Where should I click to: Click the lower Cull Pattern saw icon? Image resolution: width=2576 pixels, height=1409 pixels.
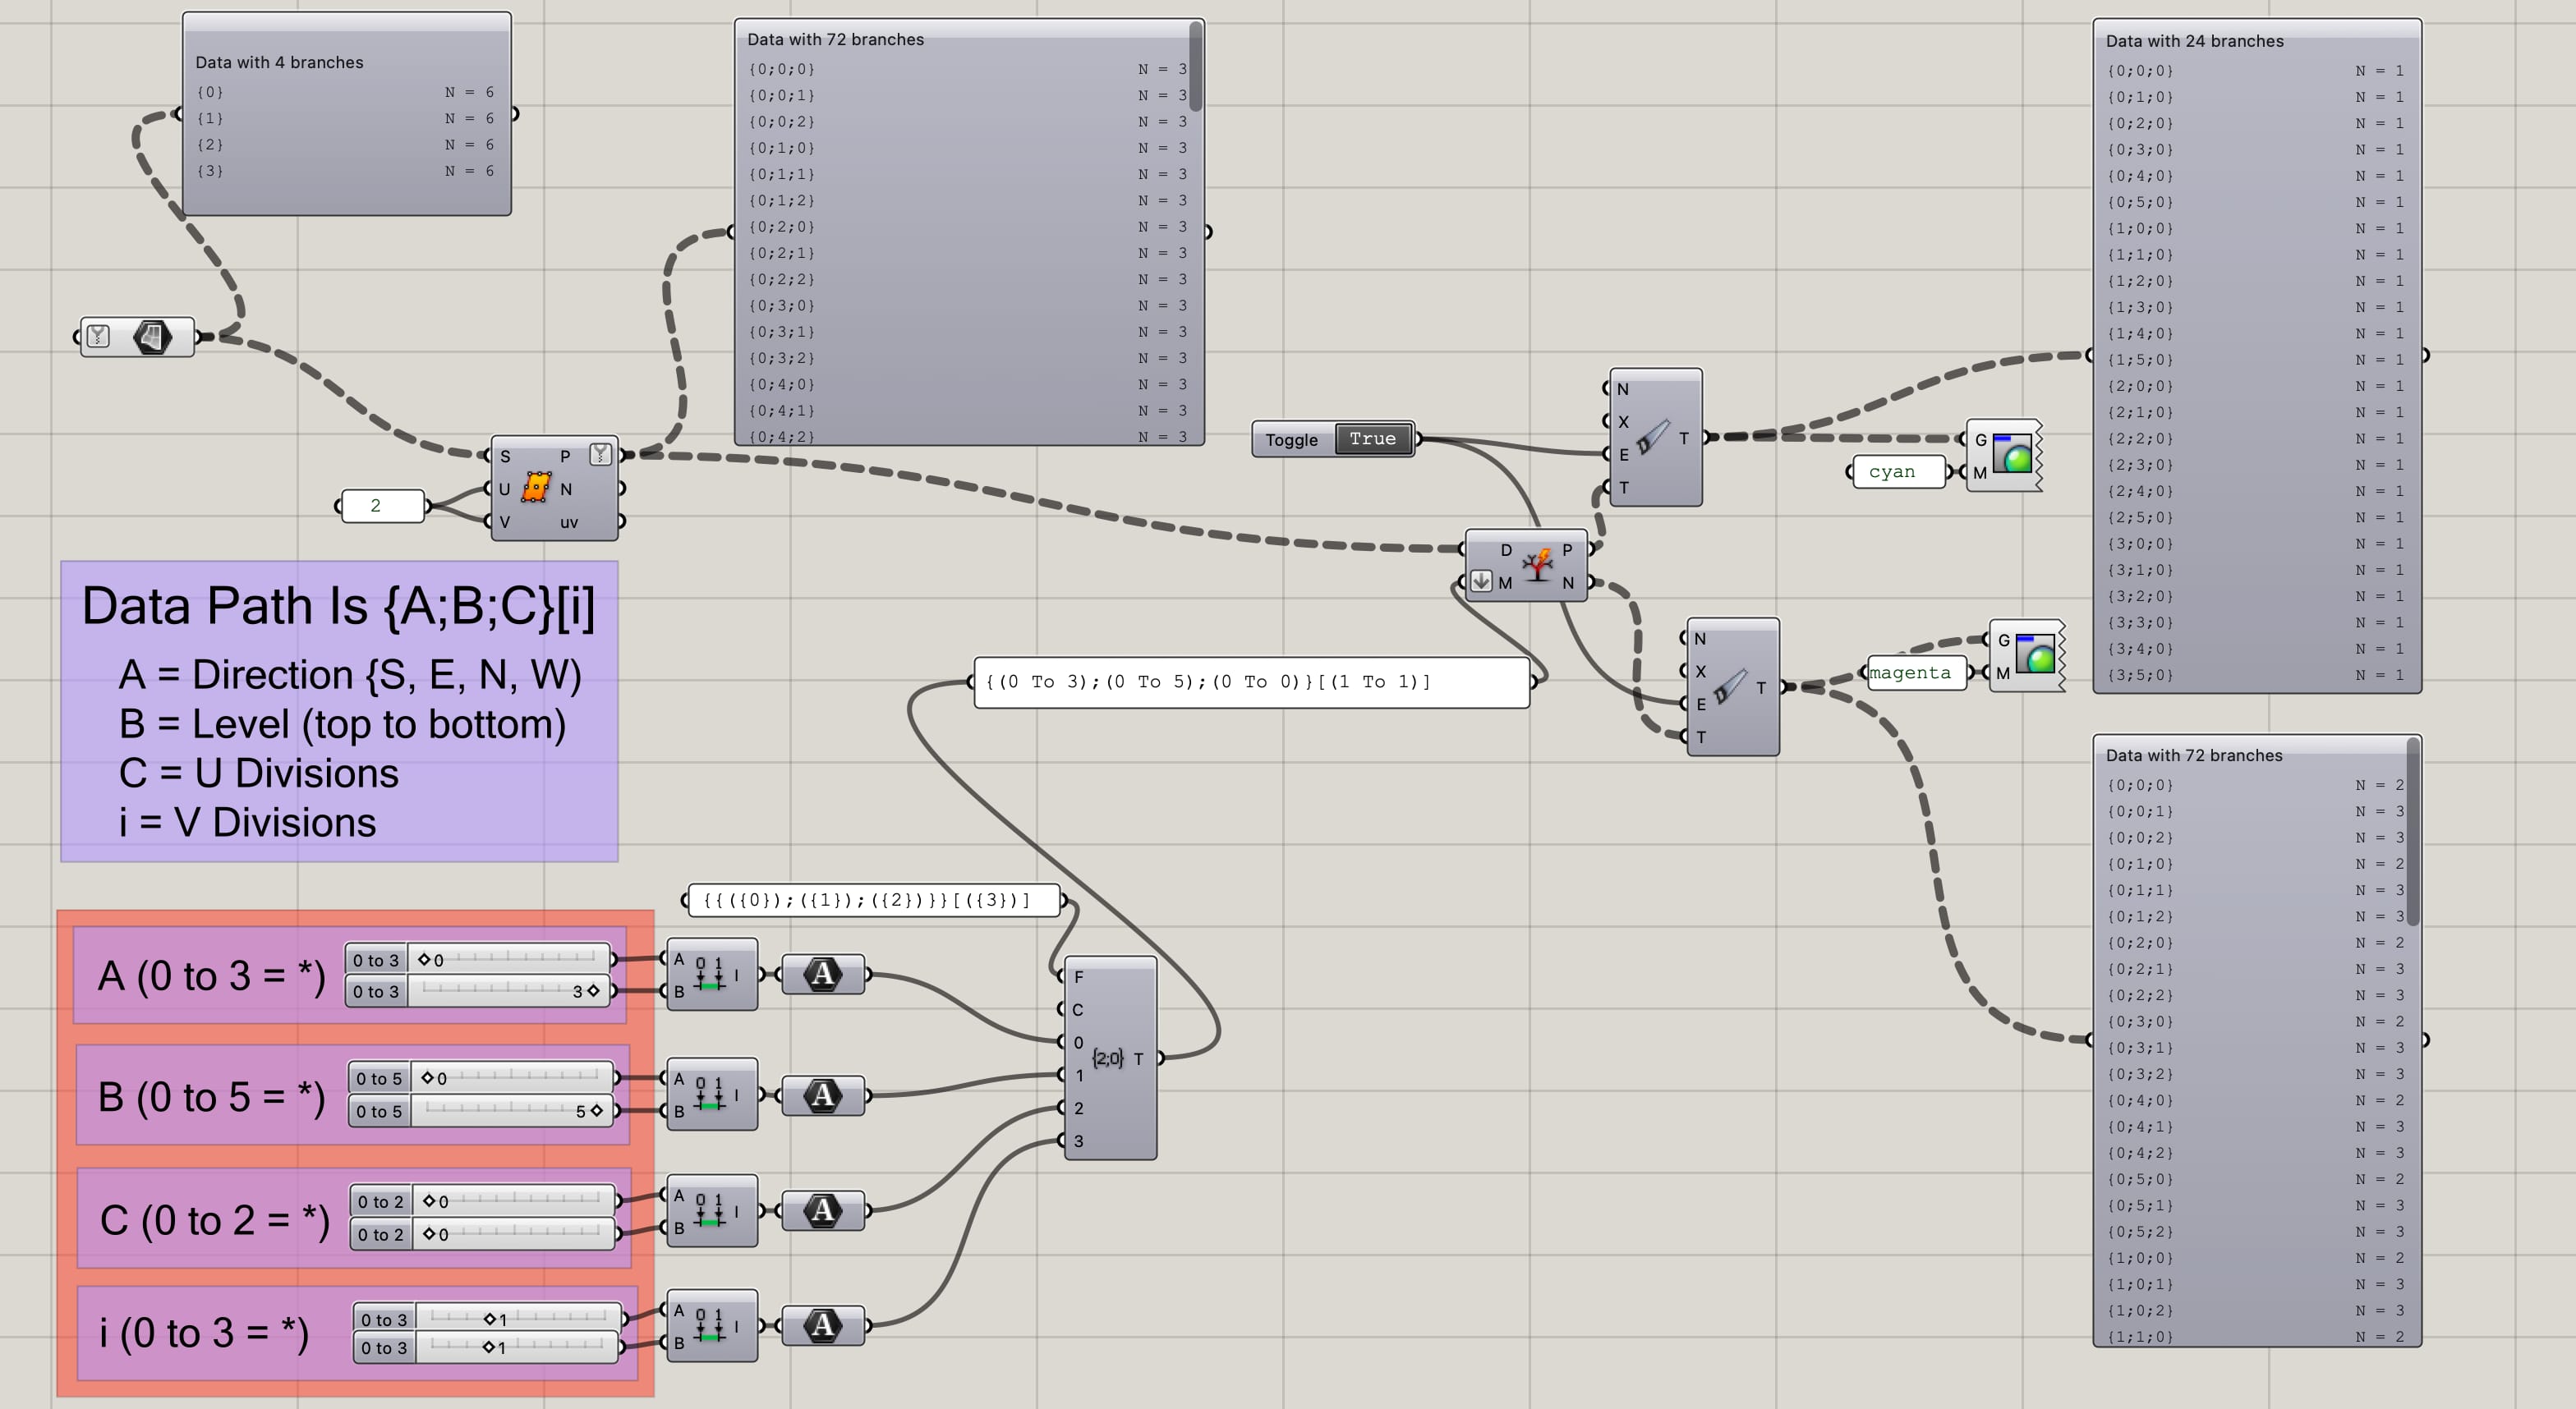[1729, 687]
